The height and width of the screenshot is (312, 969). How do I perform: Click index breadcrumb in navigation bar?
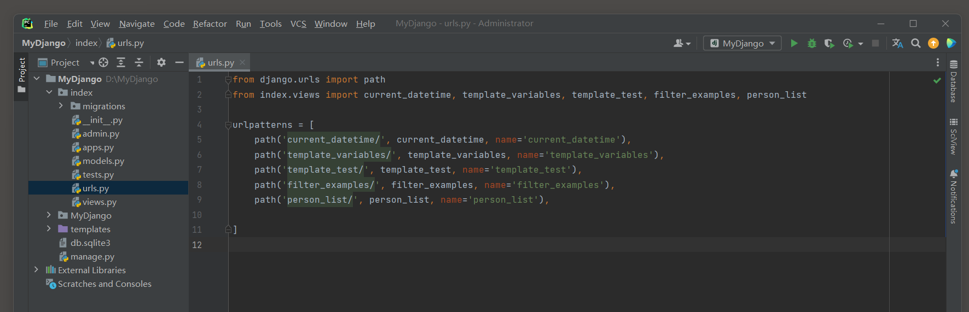[x=86, y=43]
